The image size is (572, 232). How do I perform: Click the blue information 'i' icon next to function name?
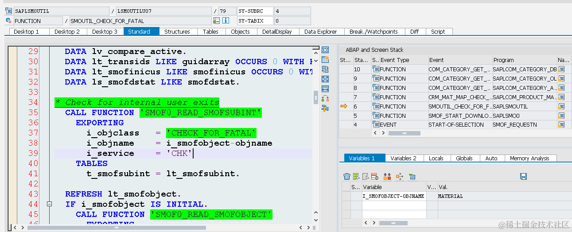pyautogui.click(x=226, y=20)
